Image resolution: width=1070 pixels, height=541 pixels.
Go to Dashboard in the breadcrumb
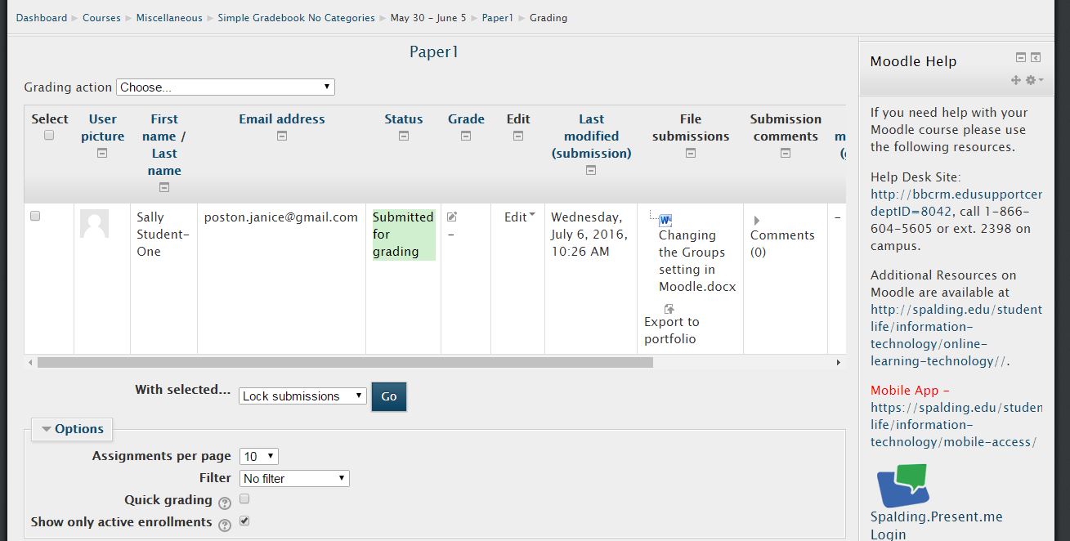tap(42, 17)
